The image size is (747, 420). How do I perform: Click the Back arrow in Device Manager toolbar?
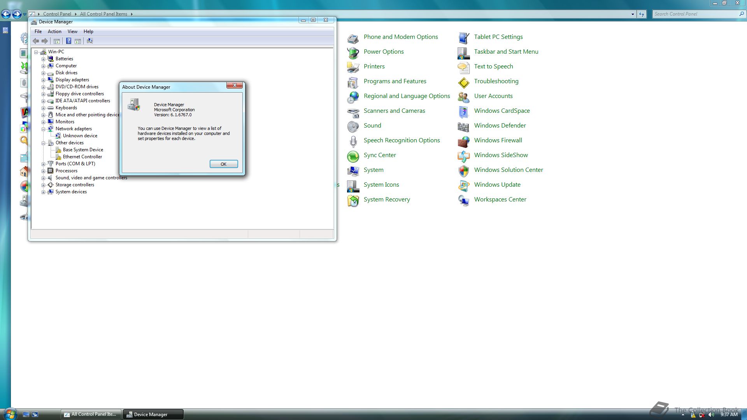(x=36, y=41)
